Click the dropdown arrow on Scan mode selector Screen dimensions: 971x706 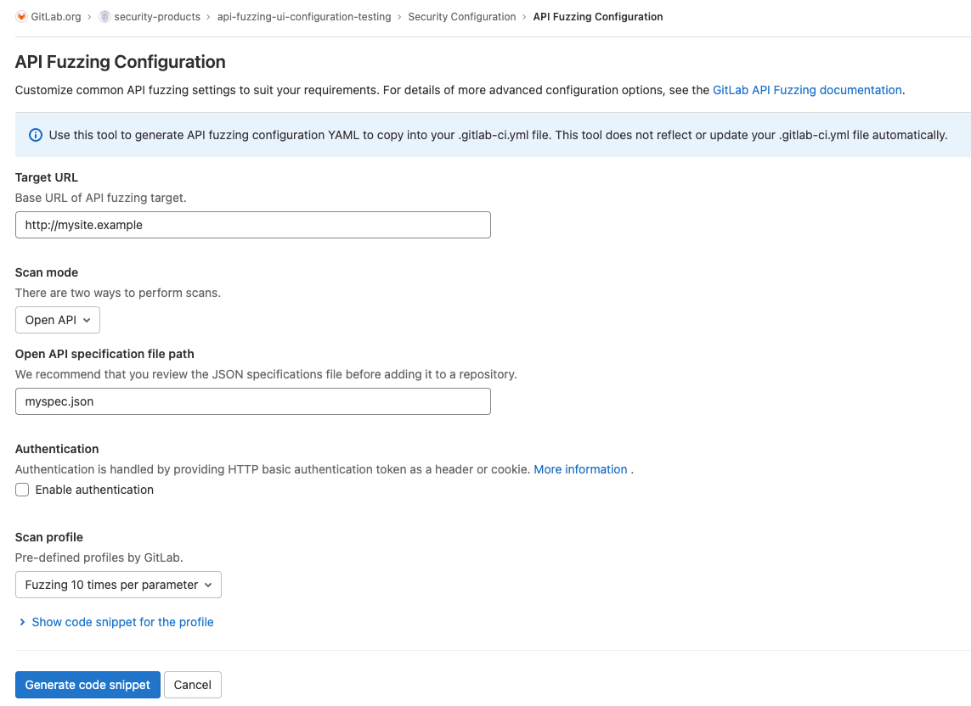pos(88,320)
